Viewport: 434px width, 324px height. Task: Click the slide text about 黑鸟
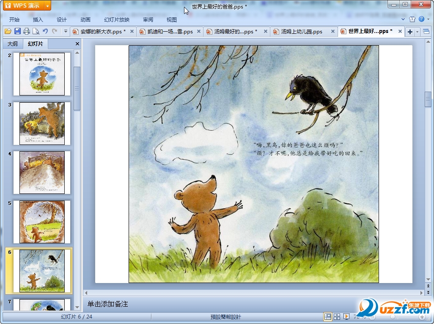308,149
